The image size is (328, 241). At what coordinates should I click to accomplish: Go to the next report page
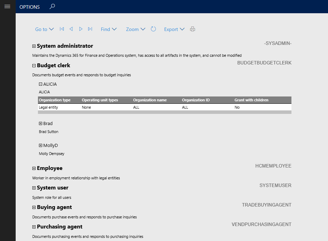(80, 29)
